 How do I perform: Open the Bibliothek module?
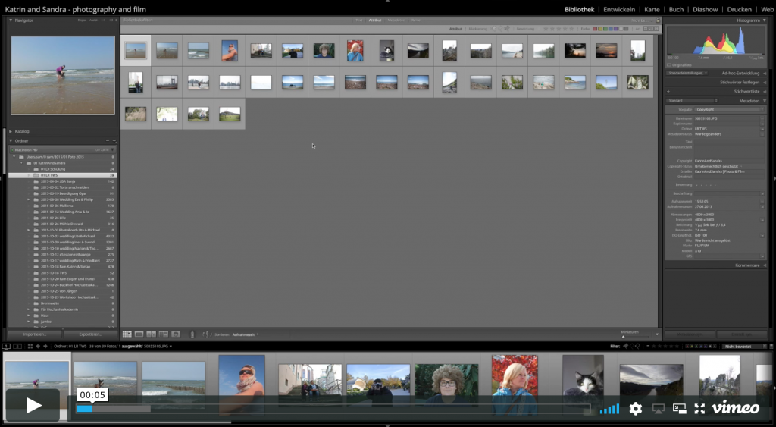579,9
